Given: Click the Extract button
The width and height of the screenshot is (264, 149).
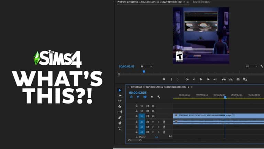Looking at the screenshot, I should point(231,79).
